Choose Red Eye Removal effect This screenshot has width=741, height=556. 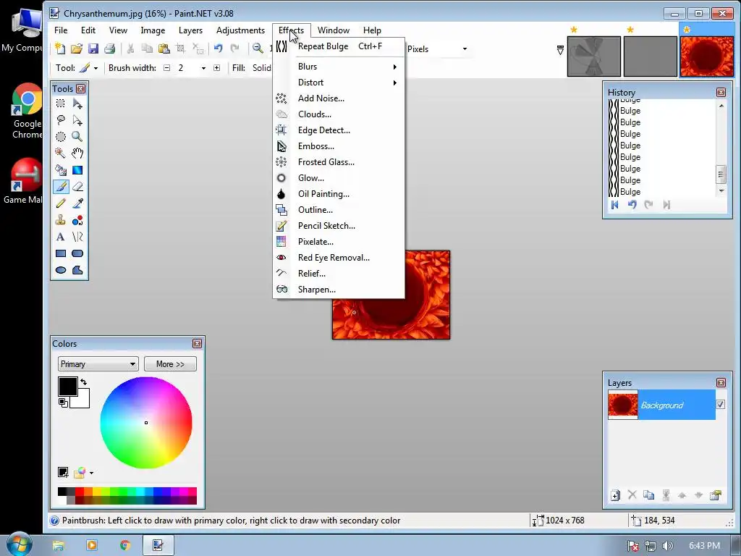[339, 258]
